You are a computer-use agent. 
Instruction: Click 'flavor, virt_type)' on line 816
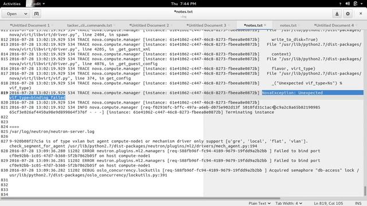pos(293,69)
